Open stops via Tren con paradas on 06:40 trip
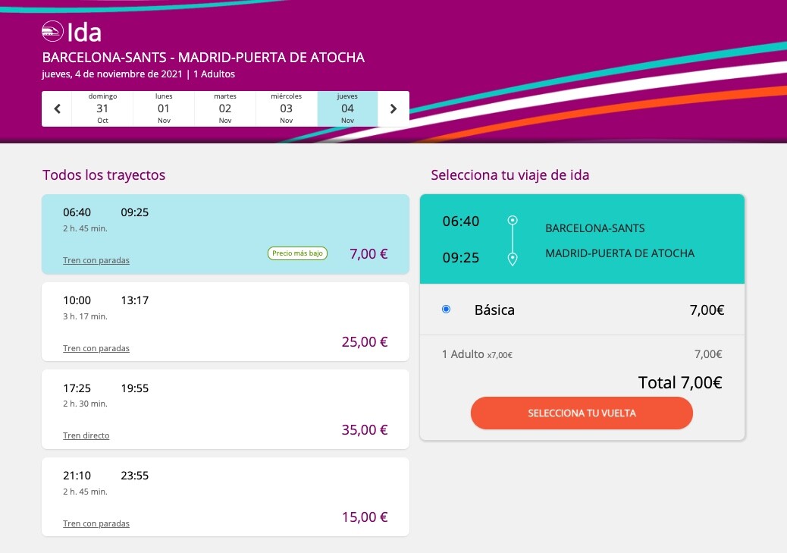Image resolution: width=787 pixels, height=553 pixels. click(x=96, y=260)
